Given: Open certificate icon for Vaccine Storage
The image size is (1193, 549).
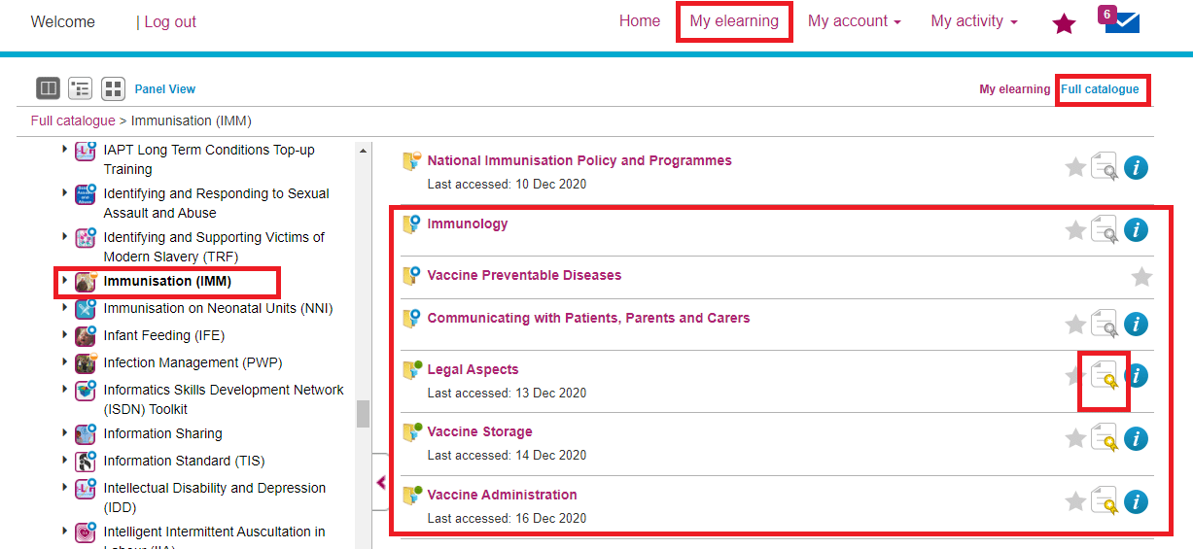Looking at the screenshot, I should coord(1104,439).
